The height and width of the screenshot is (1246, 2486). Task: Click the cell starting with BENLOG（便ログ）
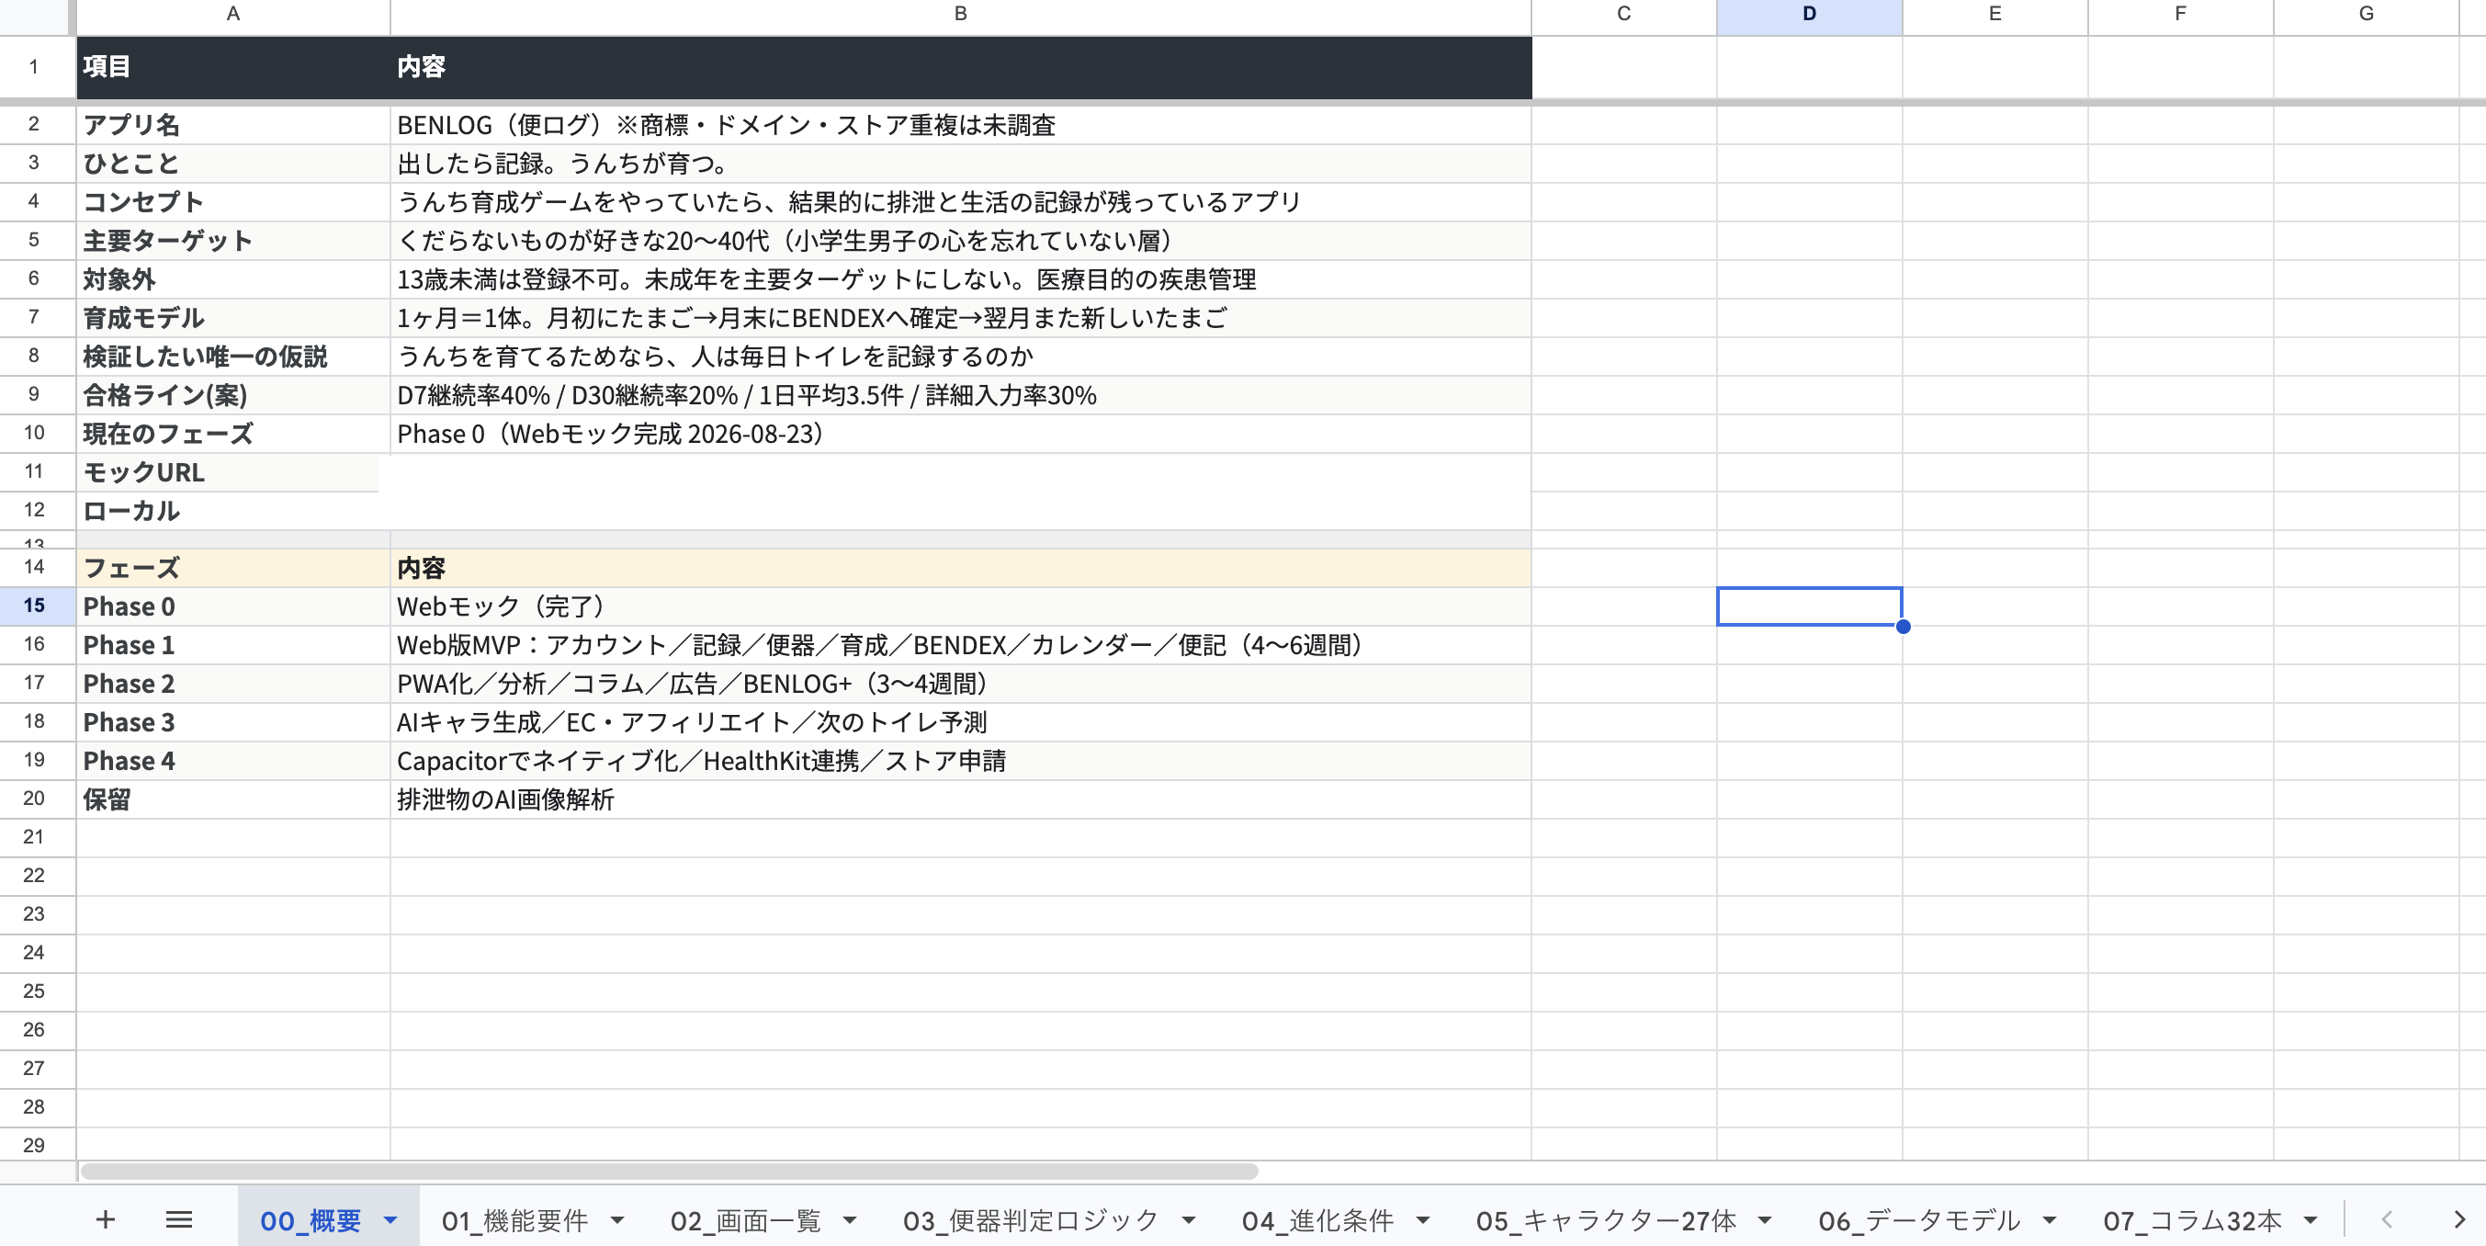click(x=960, y=126)
